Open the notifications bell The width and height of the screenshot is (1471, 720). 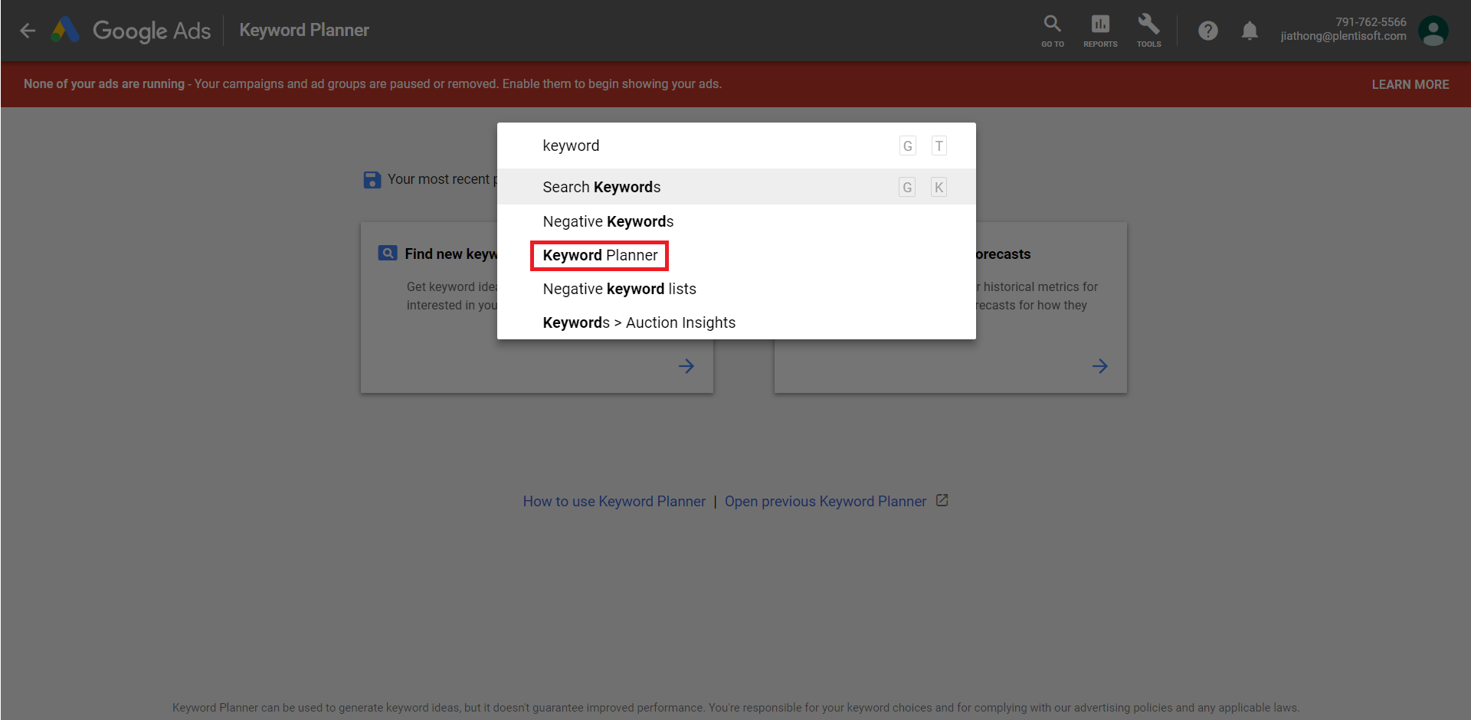pyautogui.click(x=1250, y=31)
